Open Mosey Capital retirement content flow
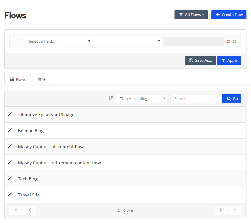This screenshot has width=251, height=223. (x=59, y=163)
